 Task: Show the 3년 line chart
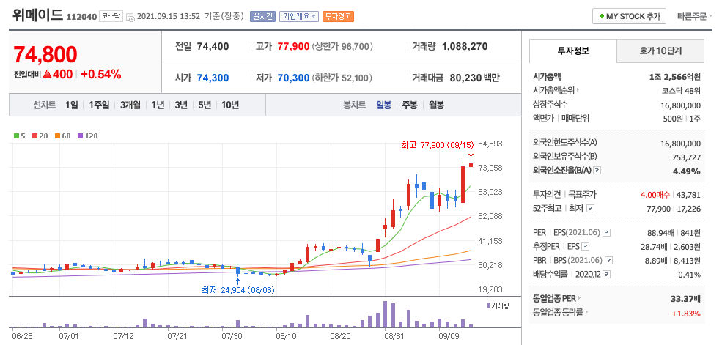click(181, 105)
